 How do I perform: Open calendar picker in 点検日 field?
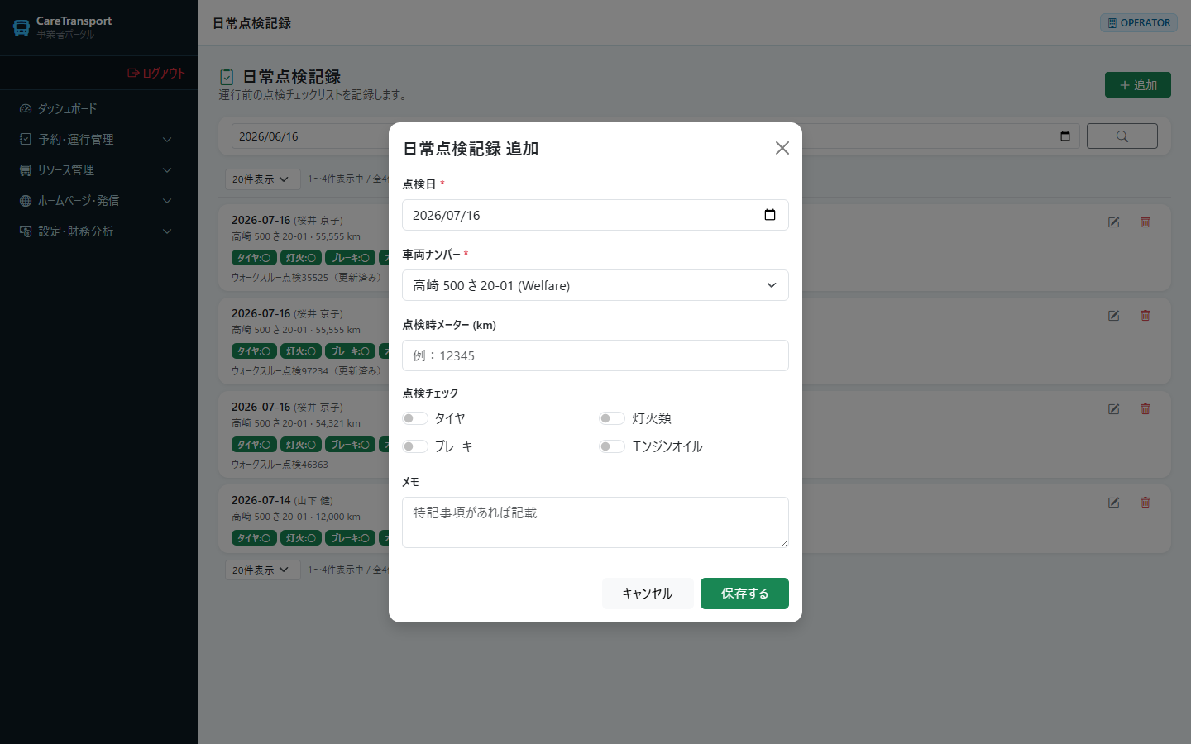tap(770, 215)
